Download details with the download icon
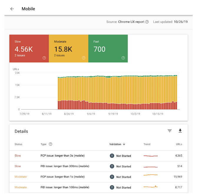 point(180,131)
